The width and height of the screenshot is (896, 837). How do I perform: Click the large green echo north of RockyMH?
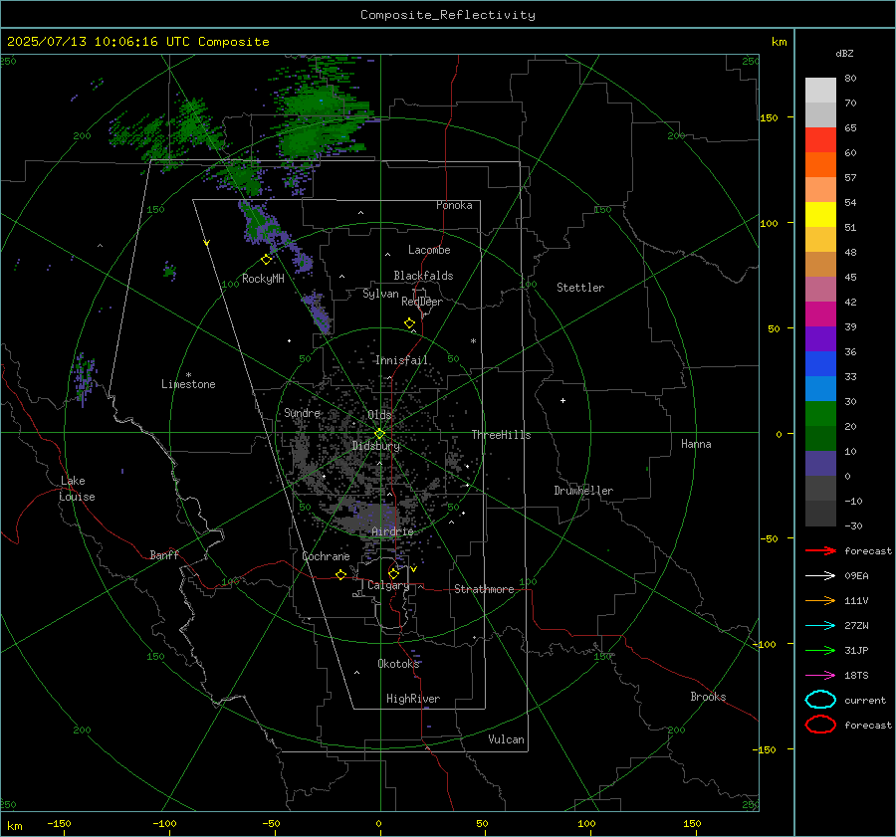point(320,122)
